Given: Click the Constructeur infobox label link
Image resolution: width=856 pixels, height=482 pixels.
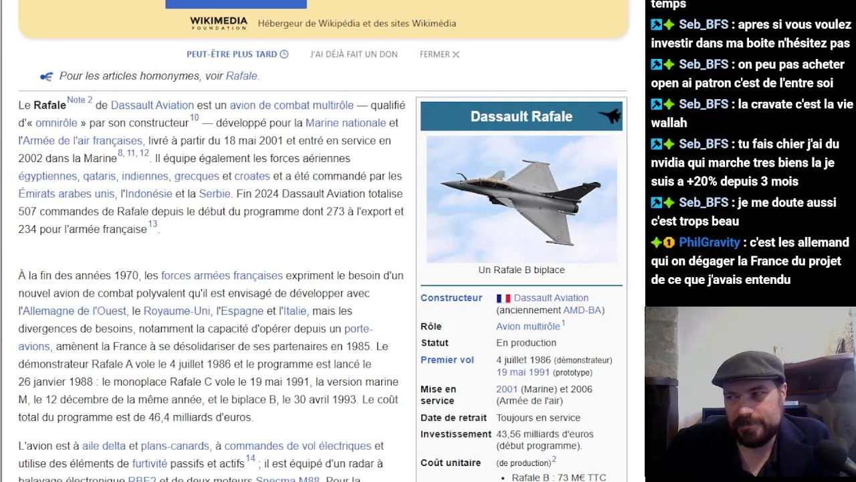Looking at the screenshot, I should point(451,298).
